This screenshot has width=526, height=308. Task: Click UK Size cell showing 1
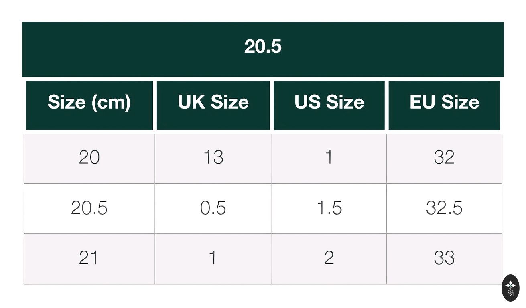[213, 259]
